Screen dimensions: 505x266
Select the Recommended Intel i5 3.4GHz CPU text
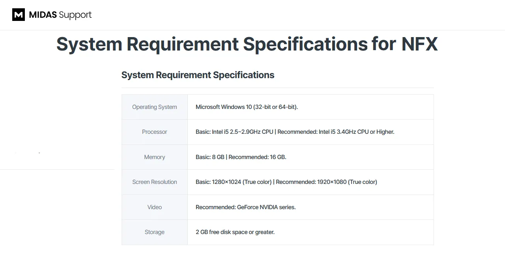pyautogui.click(x=336, y=132)
